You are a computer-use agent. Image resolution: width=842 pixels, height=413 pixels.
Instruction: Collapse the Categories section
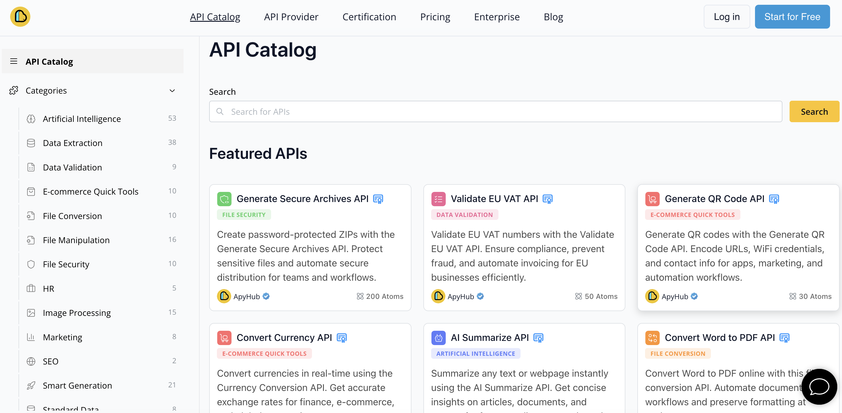click(x=172, y=91)
